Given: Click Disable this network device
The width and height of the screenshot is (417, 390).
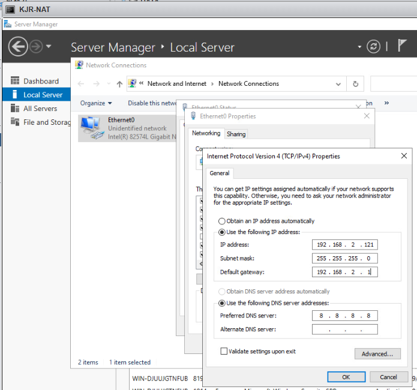Looking at the screenshot, I should [x=152, y=103].
